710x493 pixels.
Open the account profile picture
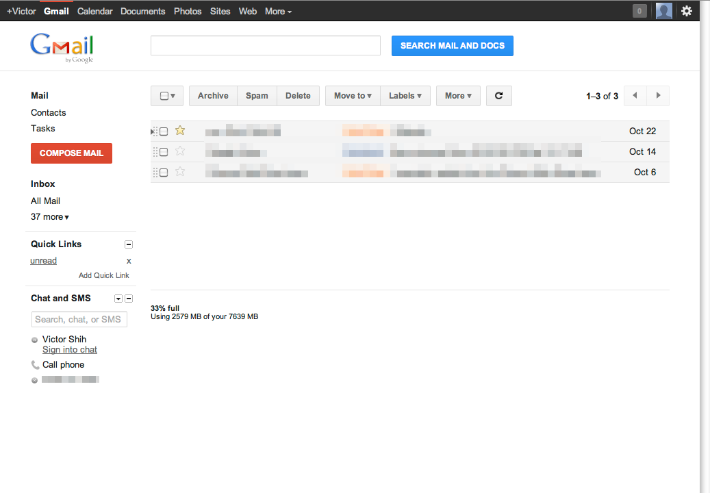click(x=664, y=11)
